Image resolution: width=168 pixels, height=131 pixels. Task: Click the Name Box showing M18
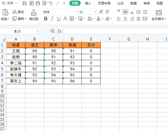tap(18, 31)
